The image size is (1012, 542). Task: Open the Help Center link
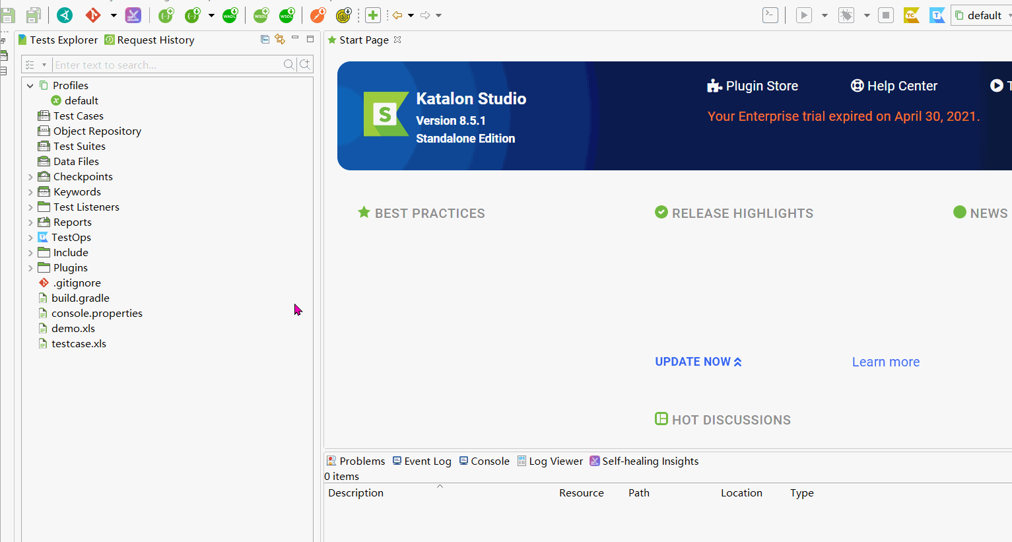[x=894, y=86]
